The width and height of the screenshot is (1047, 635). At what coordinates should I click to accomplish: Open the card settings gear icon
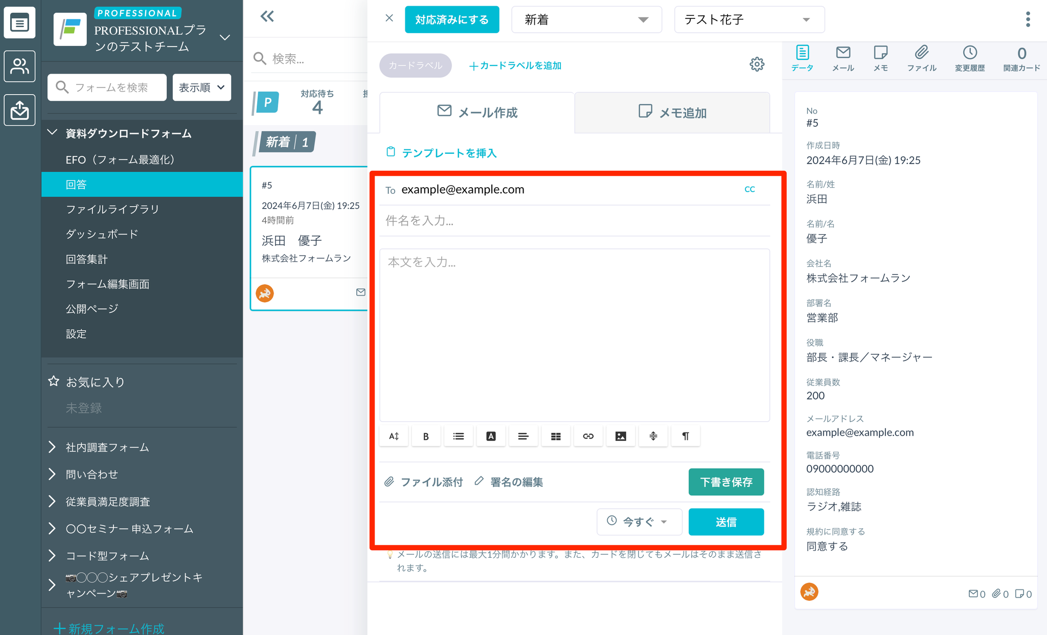coord(757,64)
